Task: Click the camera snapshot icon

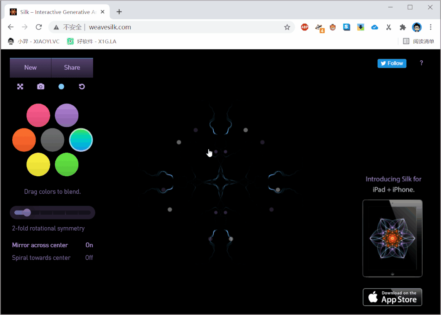Action: (x=40, y=87)
